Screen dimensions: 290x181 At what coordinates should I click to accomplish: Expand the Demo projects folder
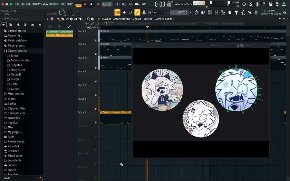[16, 113]
